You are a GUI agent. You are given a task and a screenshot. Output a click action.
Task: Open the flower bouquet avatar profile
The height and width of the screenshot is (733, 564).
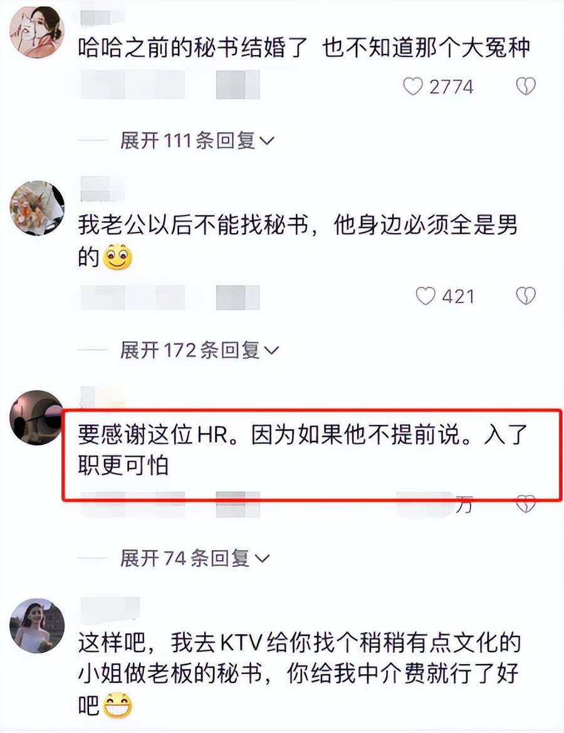37,208
